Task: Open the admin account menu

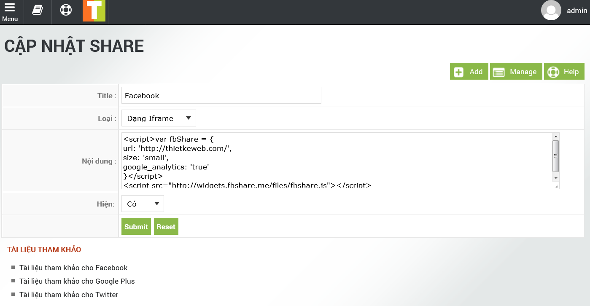Action: tap(577, 11)
